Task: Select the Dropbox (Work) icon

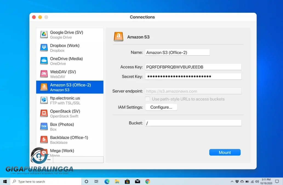Action: coord(44,48)
